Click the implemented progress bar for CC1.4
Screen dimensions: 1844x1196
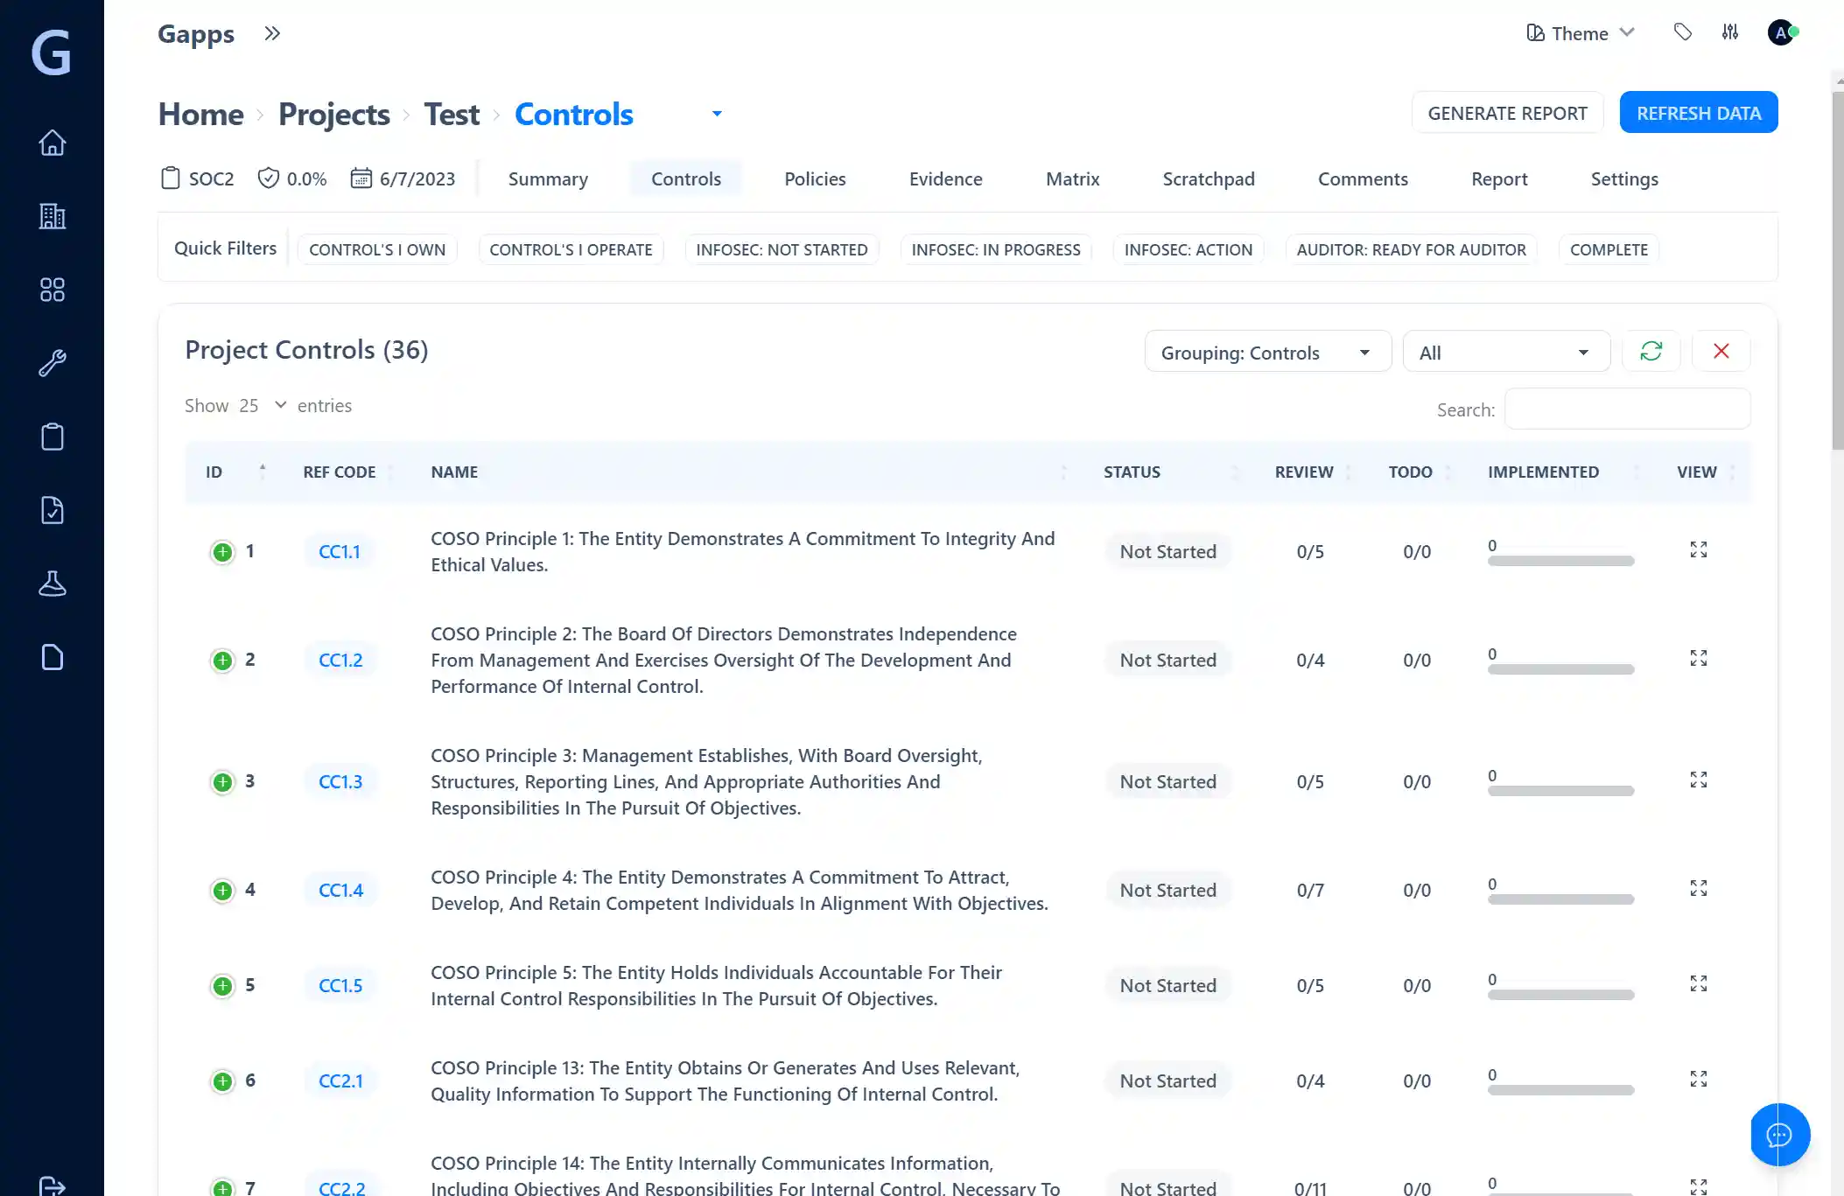1560,899
